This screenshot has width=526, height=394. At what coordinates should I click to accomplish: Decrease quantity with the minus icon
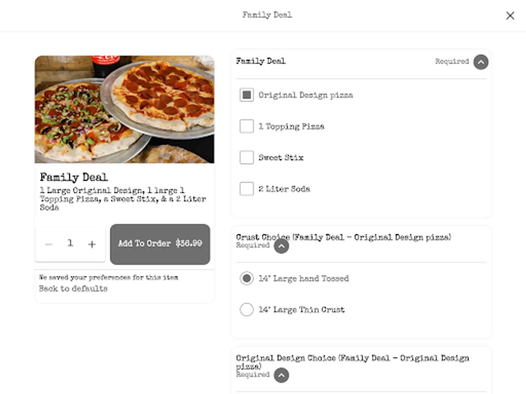coord(49,244)
